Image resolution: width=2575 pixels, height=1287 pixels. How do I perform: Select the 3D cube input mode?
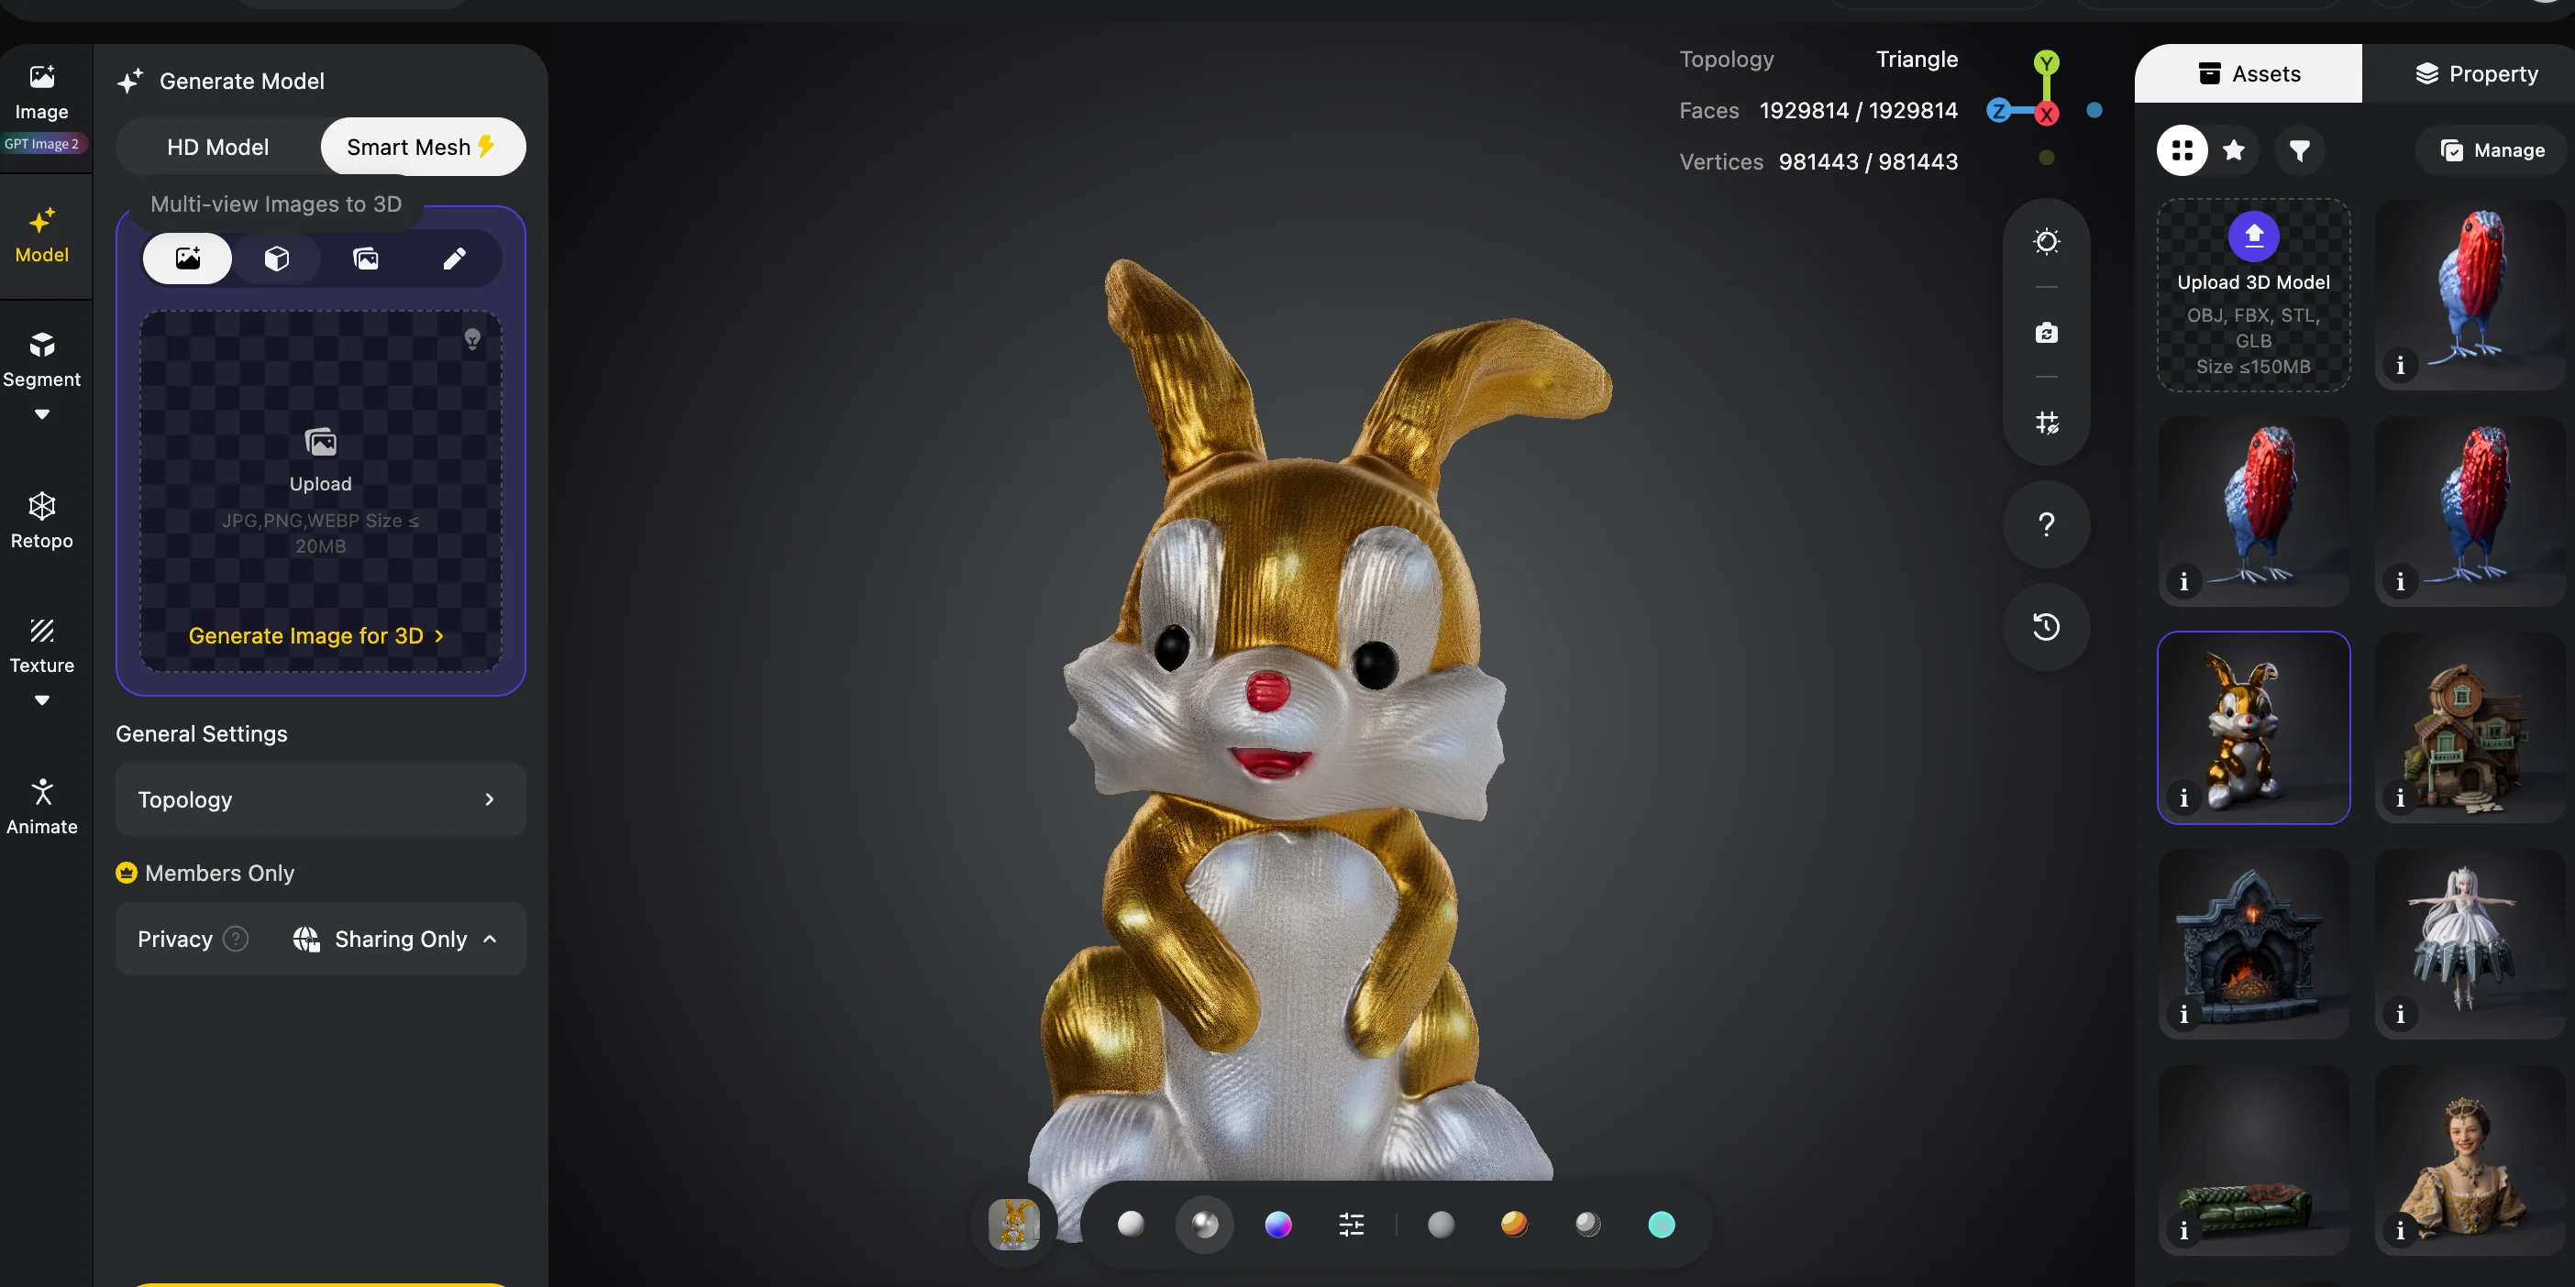click(277, 258)
